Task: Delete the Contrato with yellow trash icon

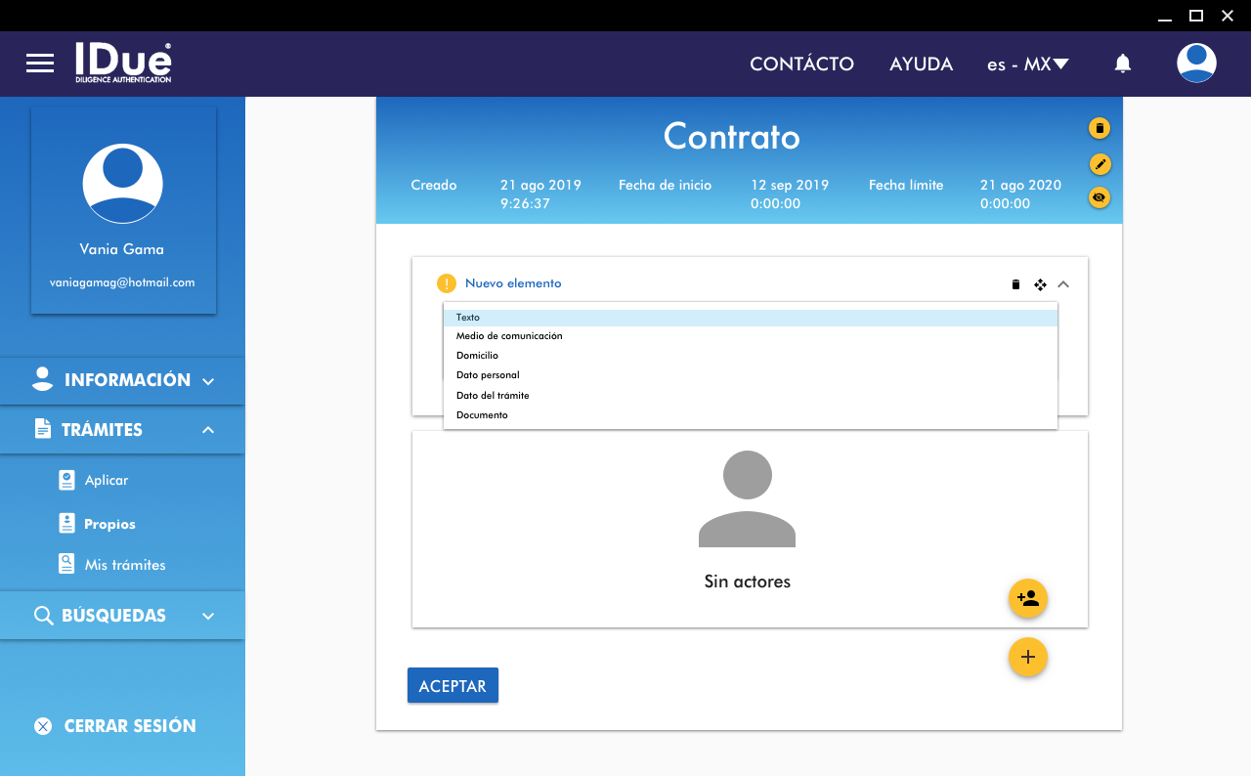Action: pos(1100,128)
